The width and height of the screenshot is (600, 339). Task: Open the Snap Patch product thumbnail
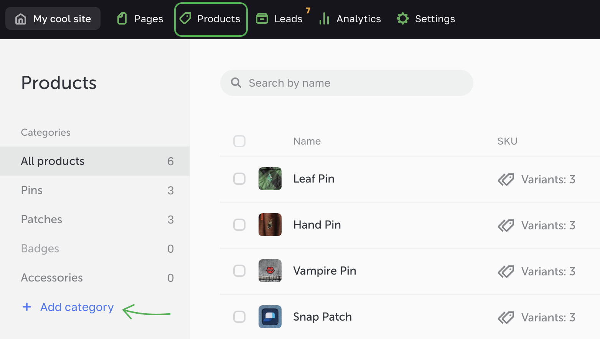(270, 317)
